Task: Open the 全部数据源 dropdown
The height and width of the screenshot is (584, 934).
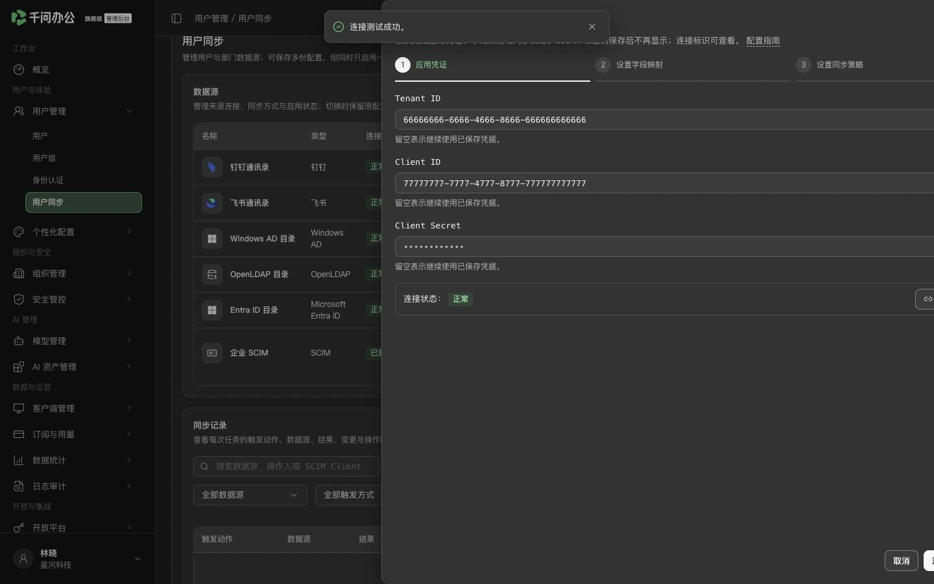Action: (x=250, y=495)
